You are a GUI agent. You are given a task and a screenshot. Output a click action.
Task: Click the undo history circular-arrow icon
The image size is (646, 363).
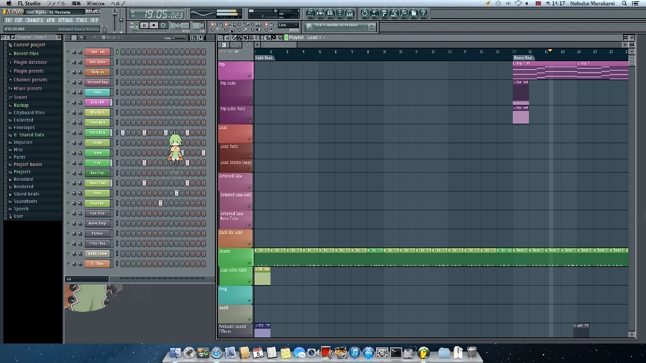[x=365, y=13]
